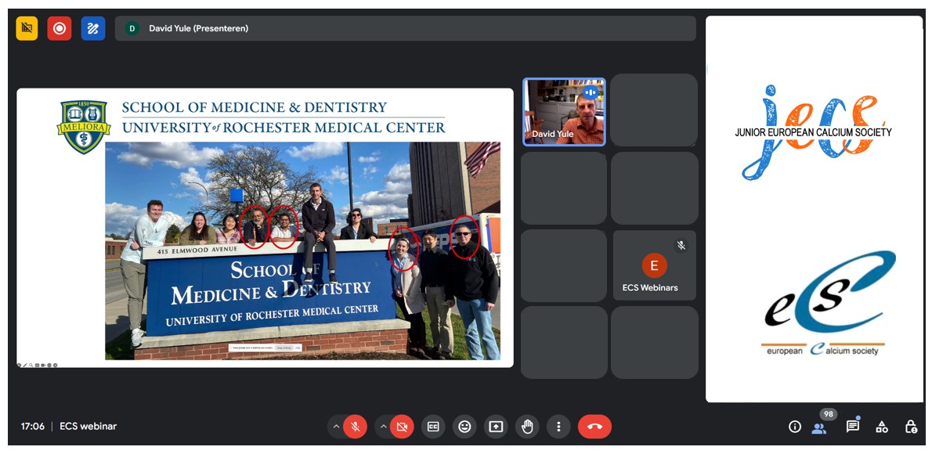The width and height of the screenshot is (932, 454).
Task: Open the blue annotation pen icon
Action: 92,28
